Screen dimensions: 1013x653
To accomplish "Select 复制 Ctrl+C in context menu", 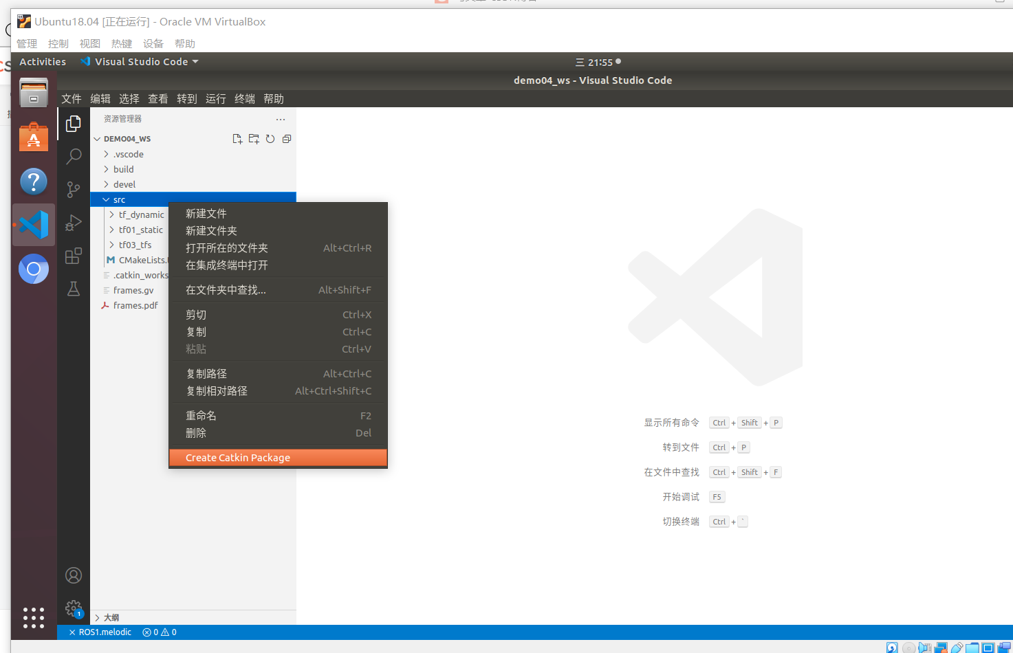I will (x=278, y=332).
